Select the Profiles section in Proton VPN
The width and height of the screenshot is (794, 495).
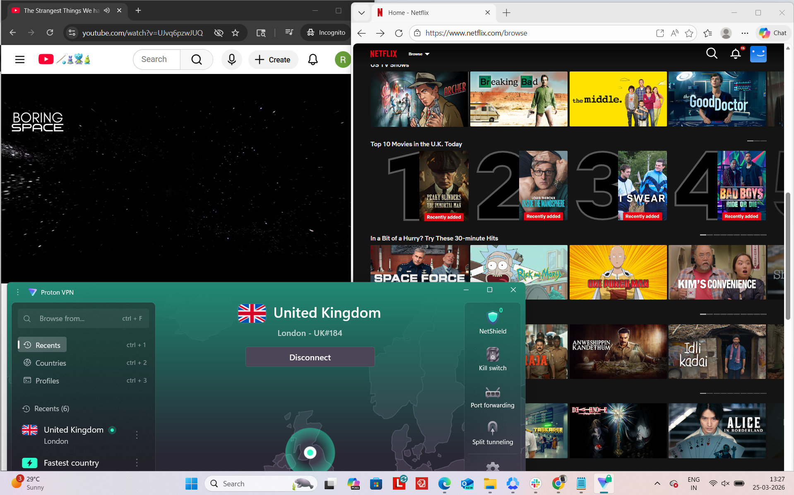click(47, 381)
